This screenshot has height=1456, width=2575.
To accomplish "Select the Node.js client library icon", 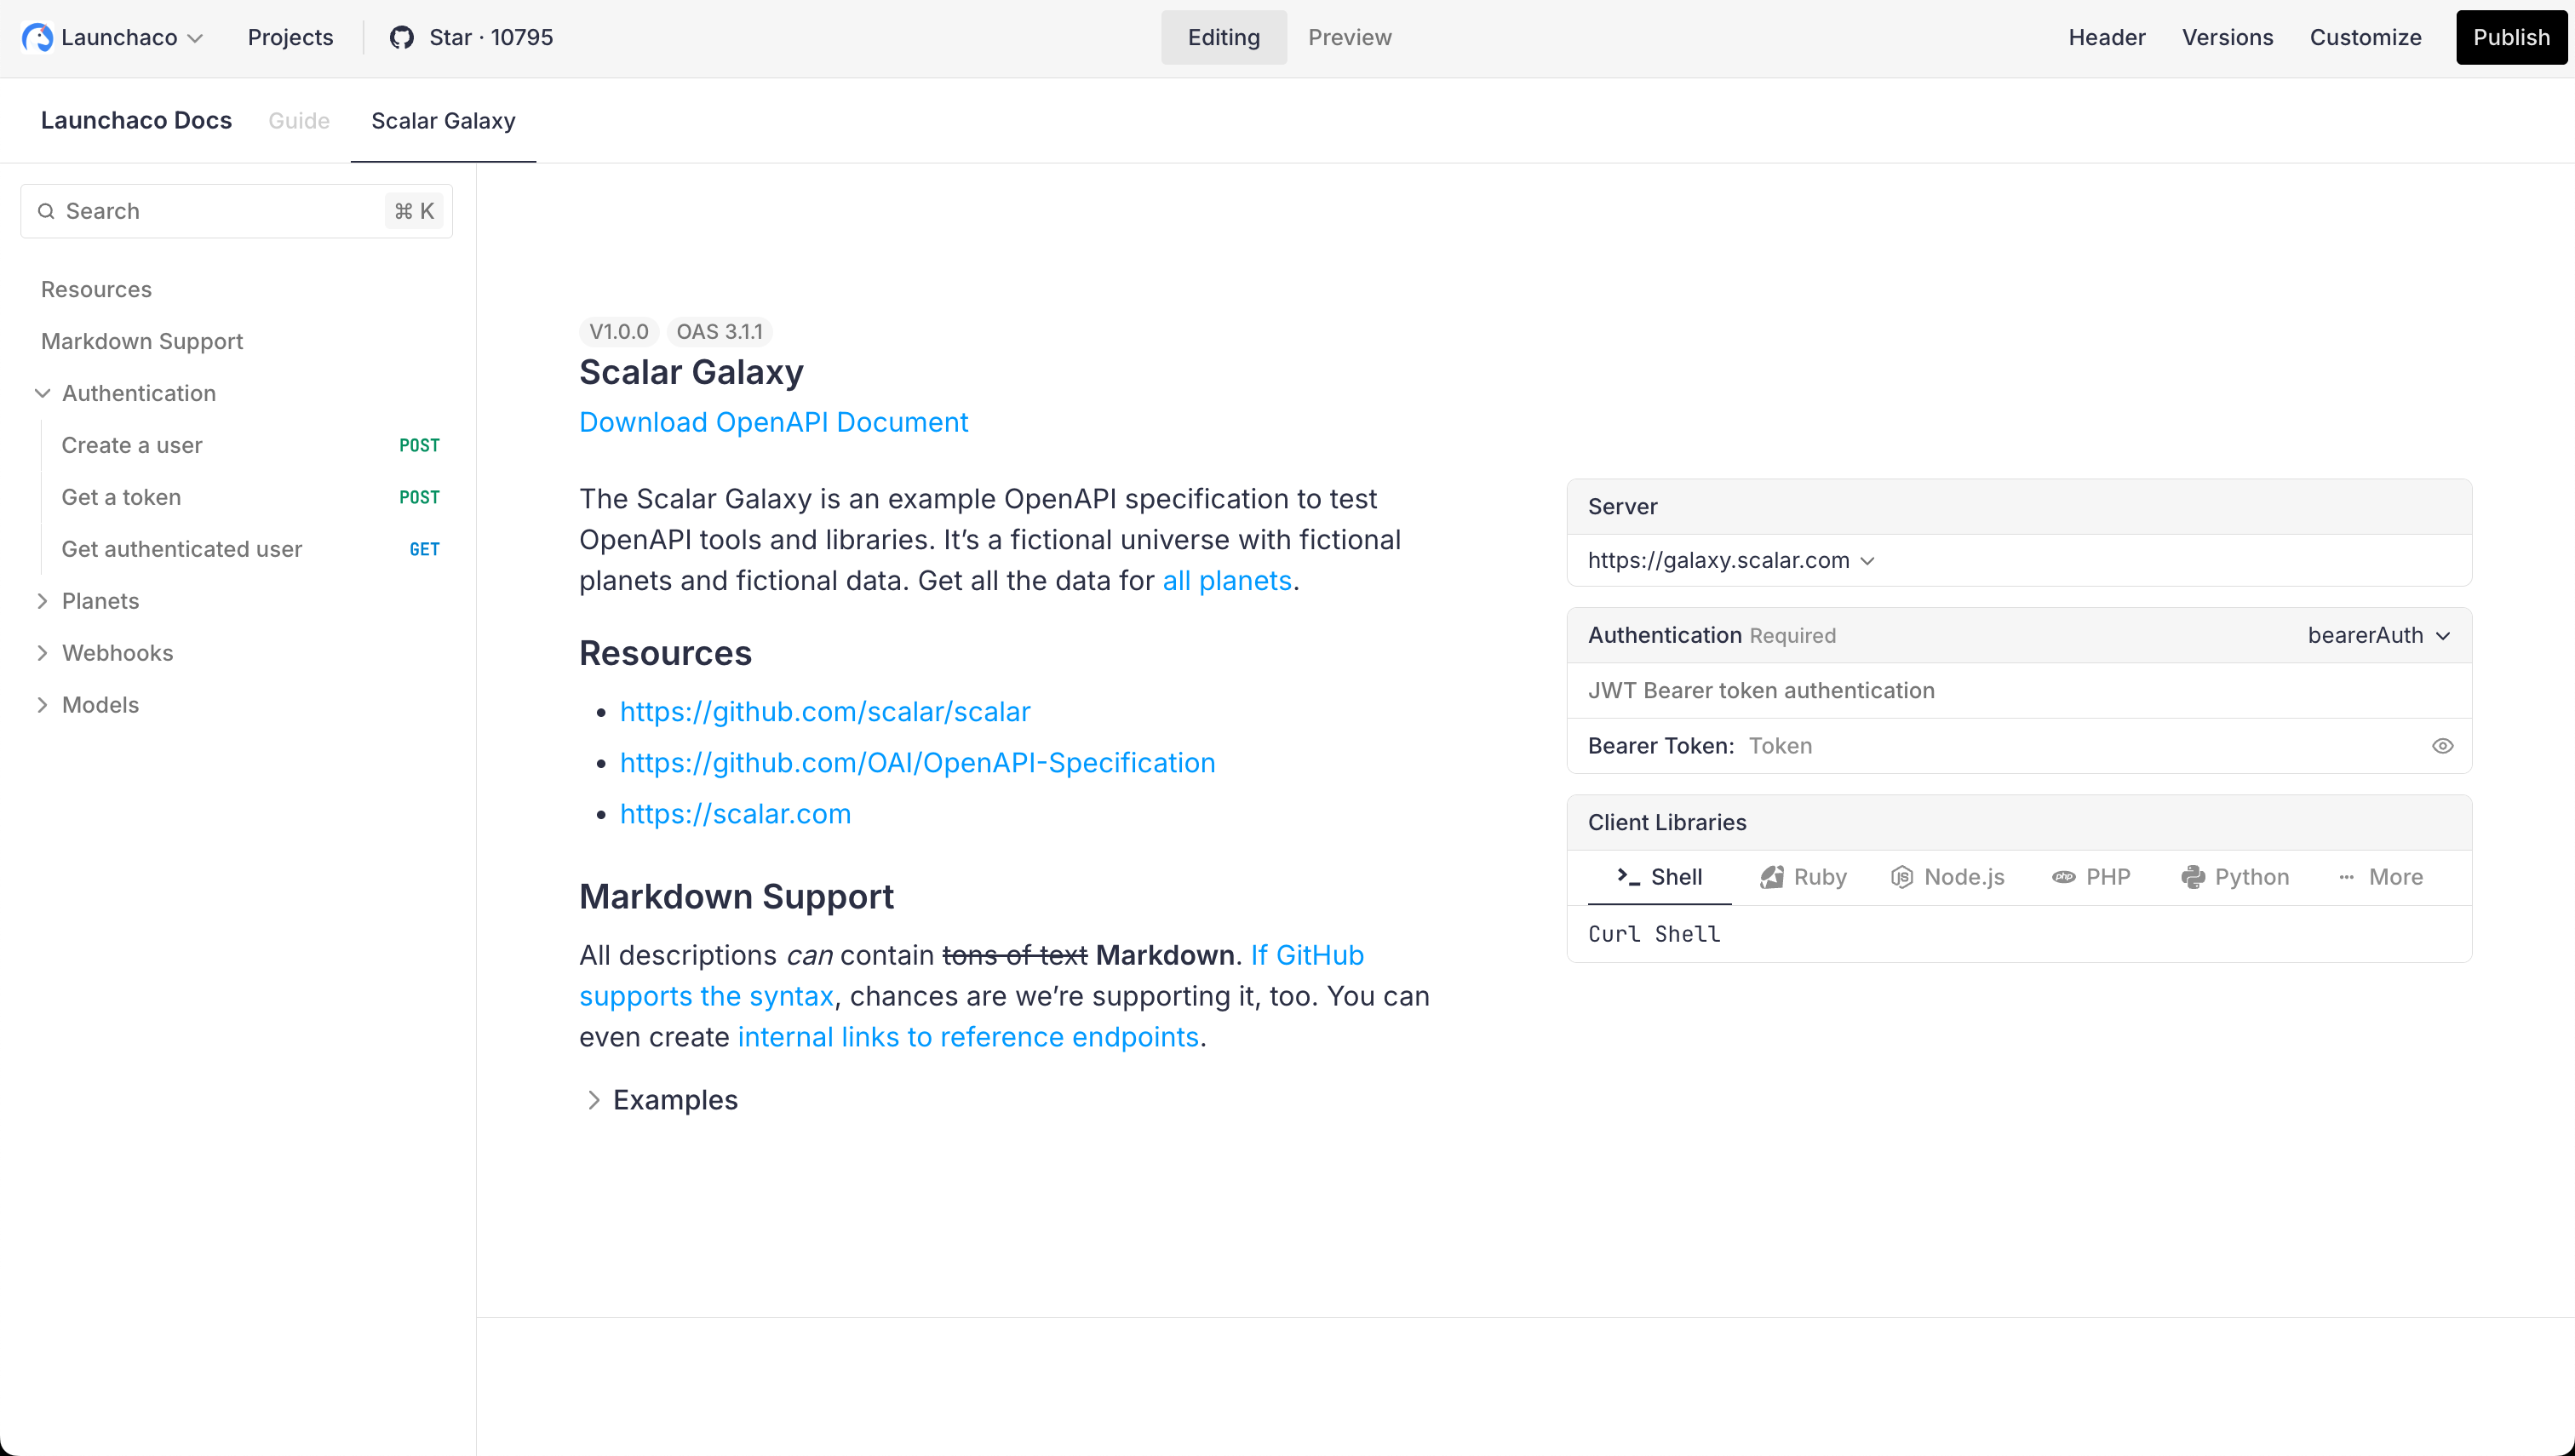I will click(x=1902, y=877).
